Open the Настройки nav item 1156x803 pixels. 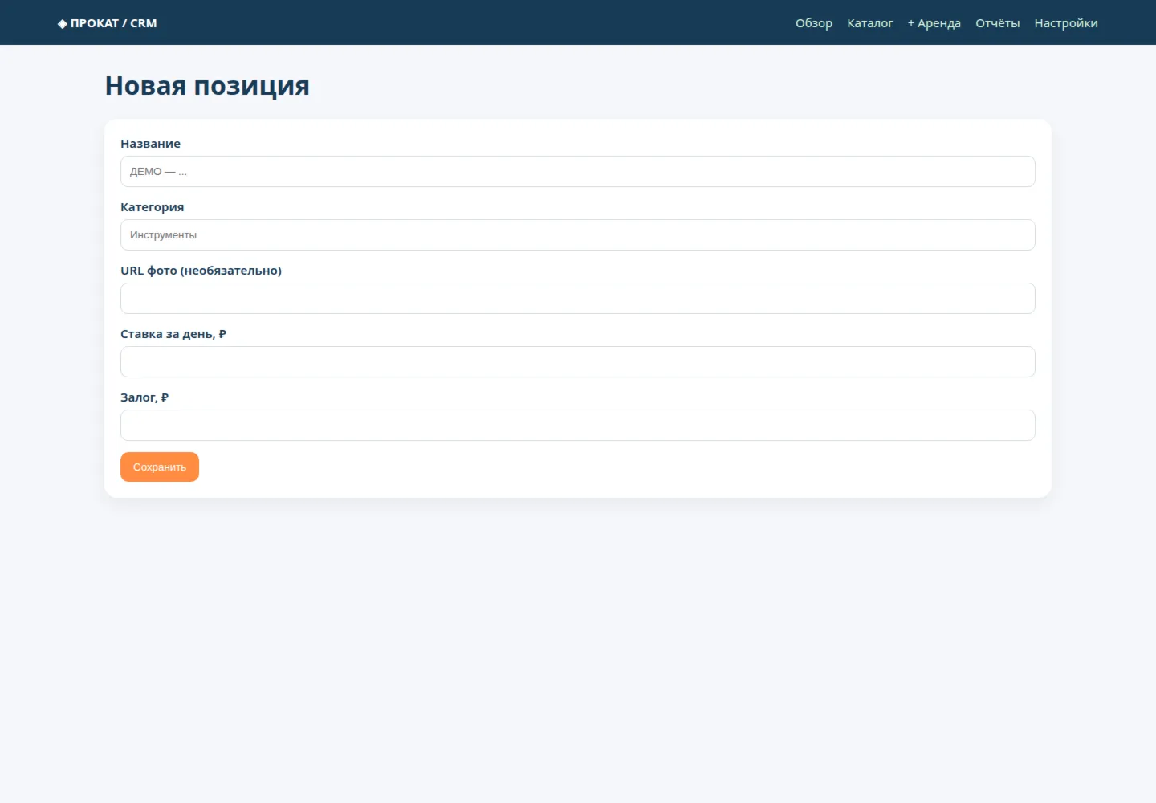tap(1066, 23)
